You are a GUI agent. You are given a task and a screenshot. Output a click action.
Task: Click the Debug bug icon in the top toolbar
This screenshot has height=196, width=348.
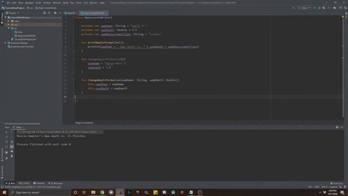[x=319, y=8]
